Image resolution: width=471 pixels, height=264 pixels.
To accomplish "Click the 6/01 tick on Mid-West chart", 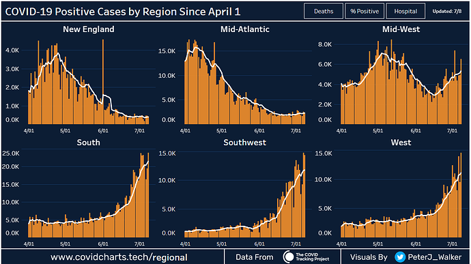I will [416, 131].
